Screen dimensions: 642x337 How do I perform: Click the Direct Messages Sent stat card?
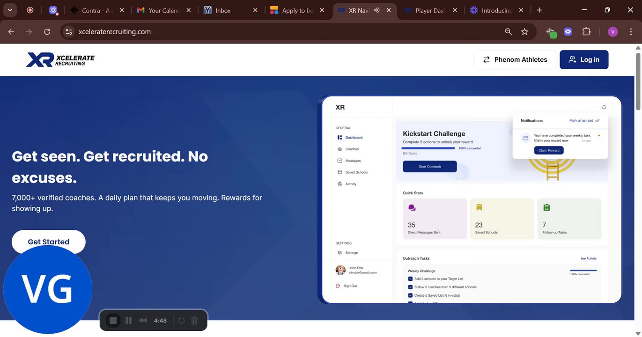pos(435,219)
